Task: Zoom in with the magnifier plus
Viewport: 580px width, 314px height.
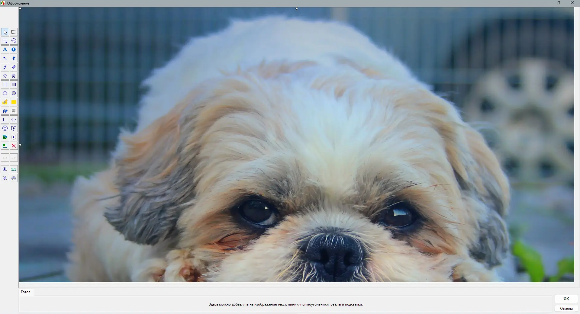Action: pyautogui.click(x=5, y=169)
